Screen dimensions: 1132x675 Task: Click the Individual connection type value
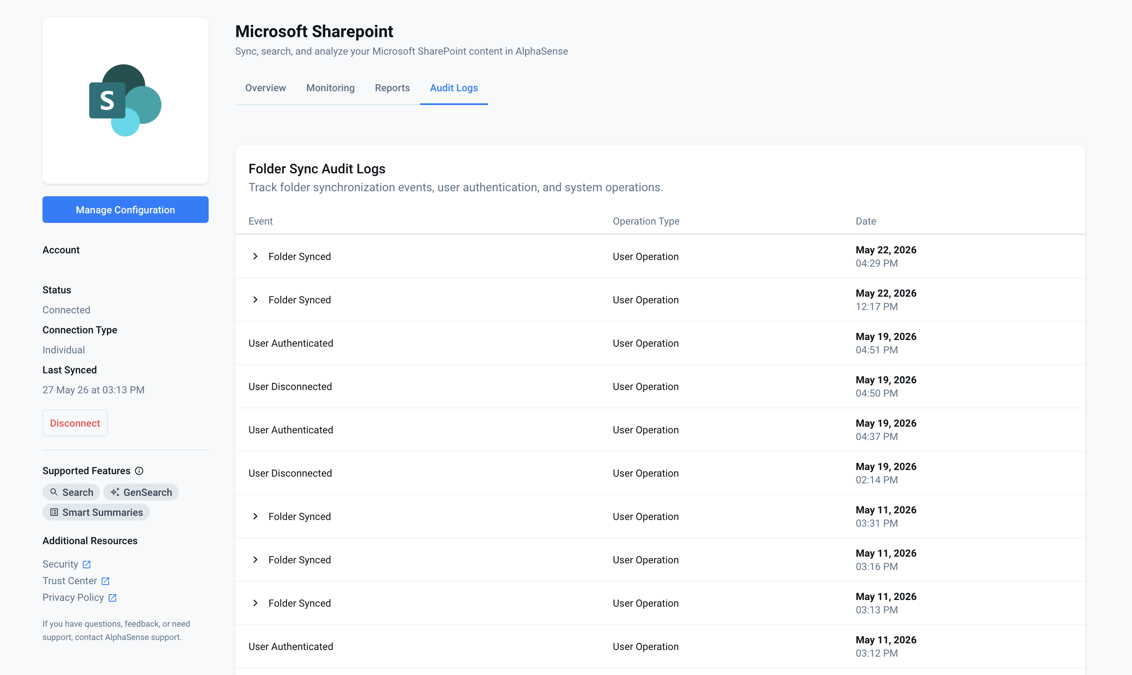64,350
